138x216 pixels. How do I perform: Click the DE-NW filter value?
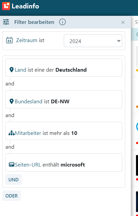point(60,102)
